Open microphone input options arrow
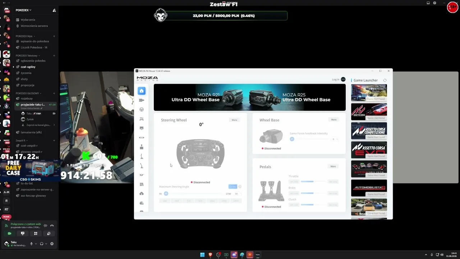This screenshot has height=259, width=460. tap(35, 244)
